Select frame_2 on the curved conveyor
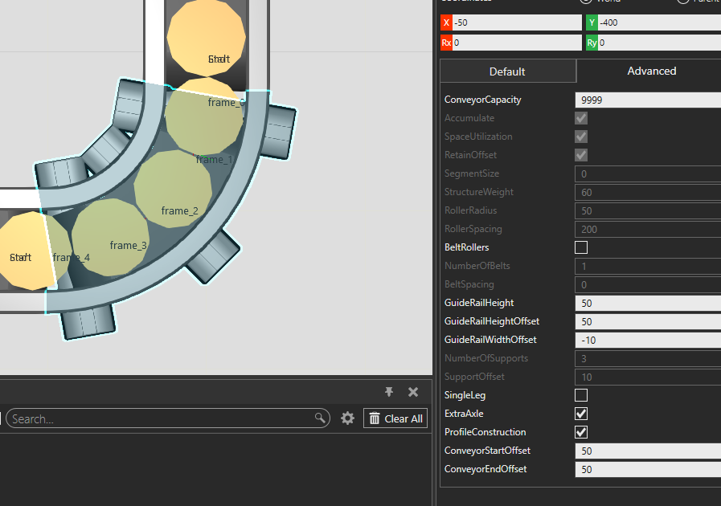Screen dimensions: 721x506 coord(179,211)
